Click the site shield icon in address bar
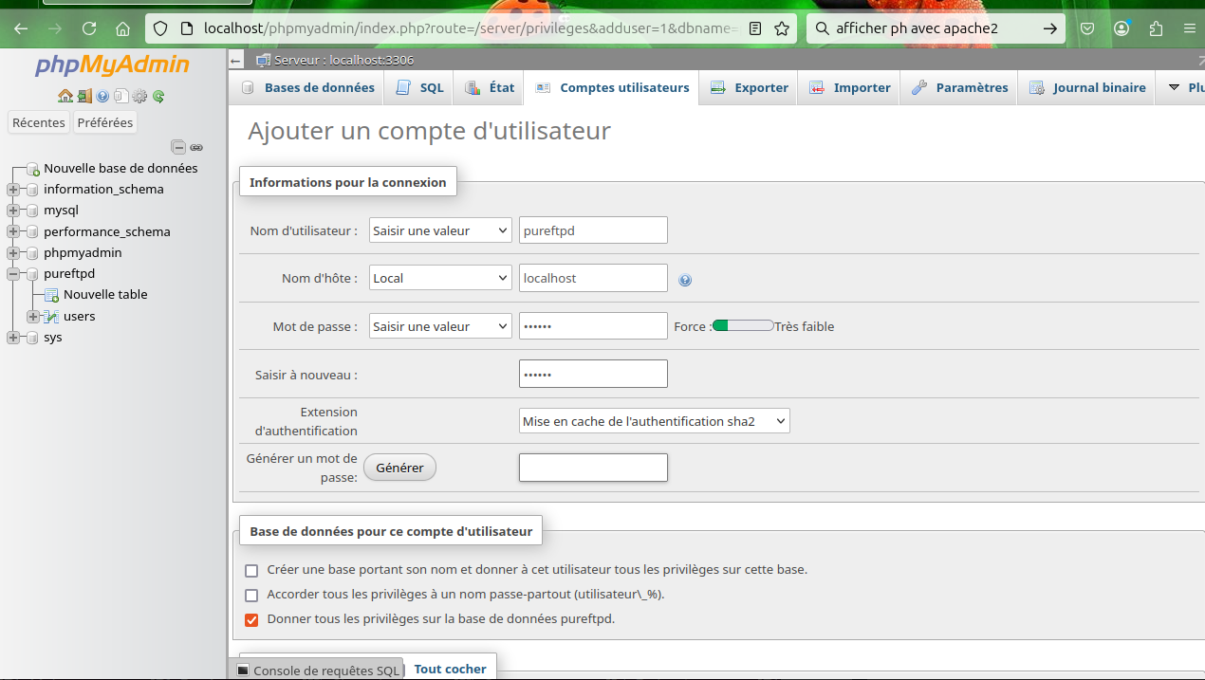The width and height of the screenshot is (1205, 680). (160, 28)
